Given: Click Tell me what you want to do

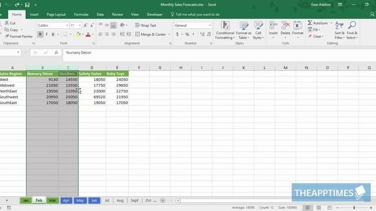Looking at the screenshot, I should click(195, 15).
